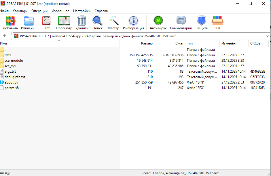
Task: Expand the address path dropdown arrow
Action: (x=268, y=36)
